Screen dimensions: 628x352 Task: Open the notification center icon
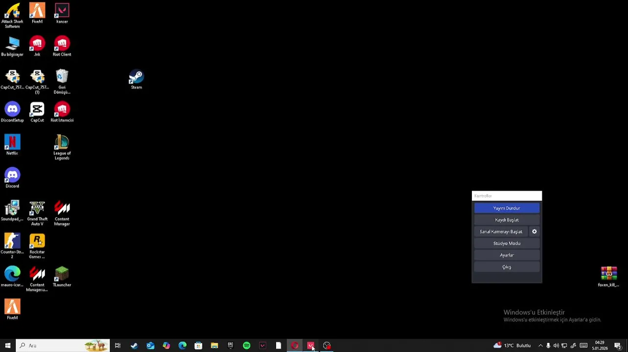coord(618,346)
